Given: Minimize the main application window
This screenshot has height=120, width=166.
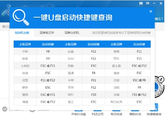Looking at the screenshot, I should (154, 3).
